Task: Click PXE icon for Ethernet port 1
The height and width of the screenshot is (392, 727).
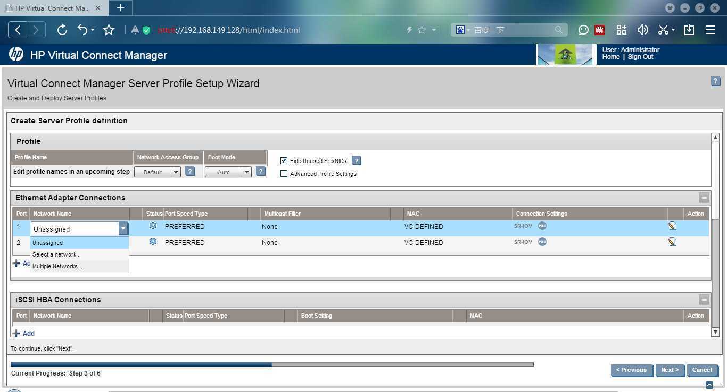Action: (542, 226)
